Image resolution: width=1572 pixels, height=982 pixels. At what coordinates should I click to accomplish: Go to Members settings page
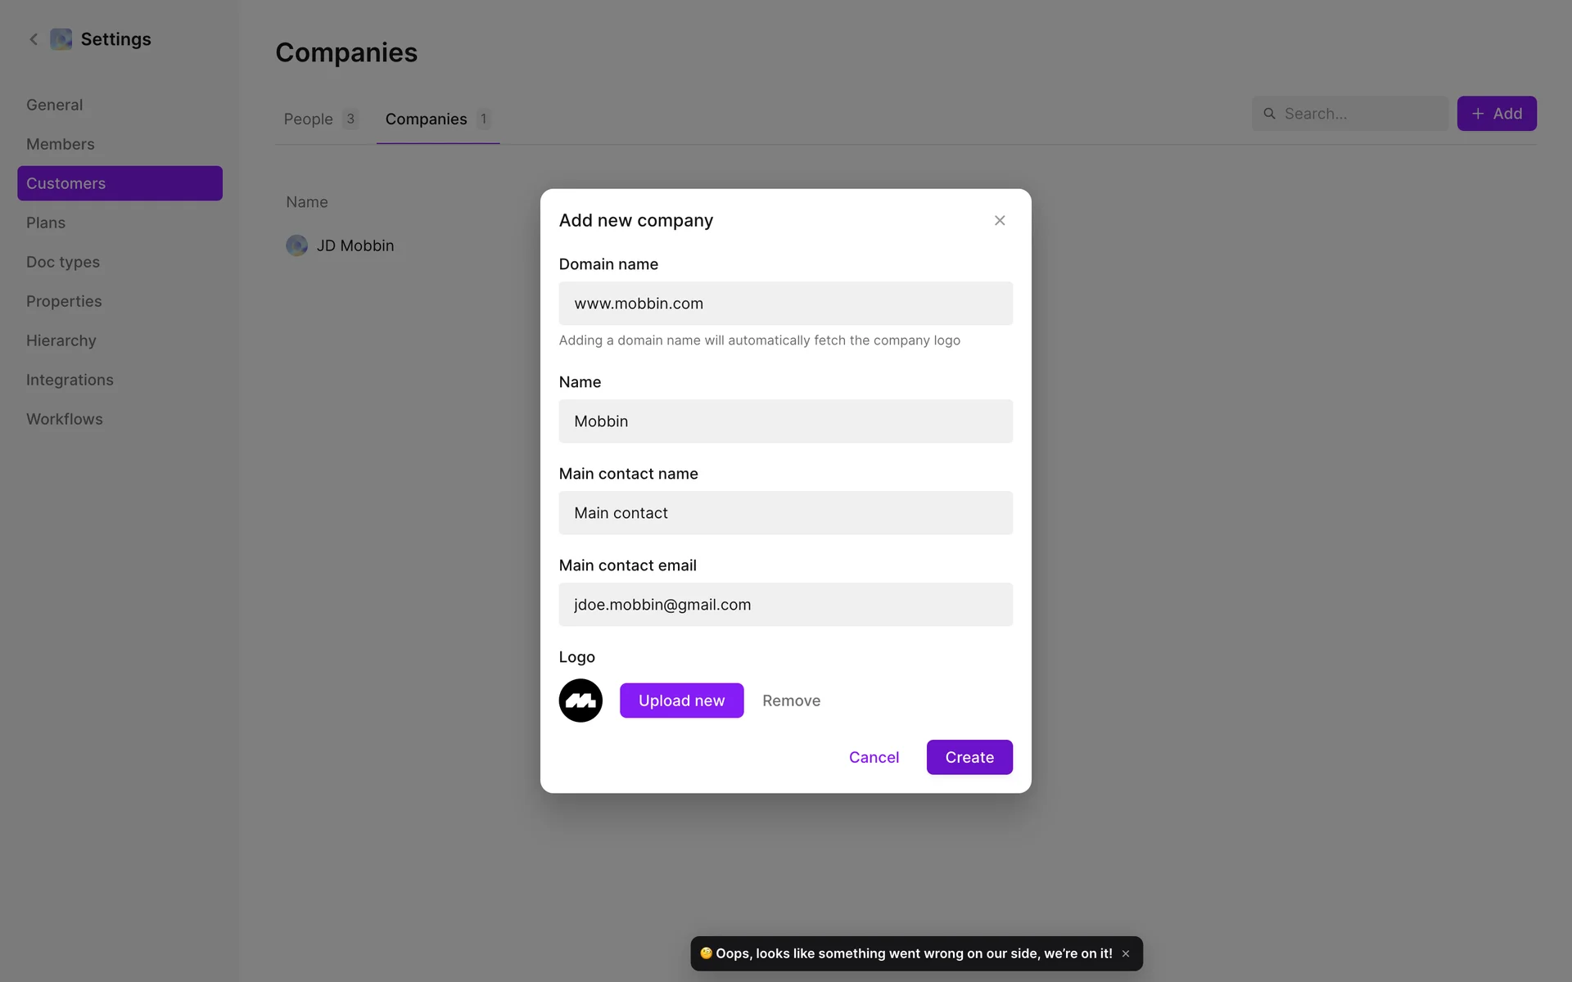point(61,144)
